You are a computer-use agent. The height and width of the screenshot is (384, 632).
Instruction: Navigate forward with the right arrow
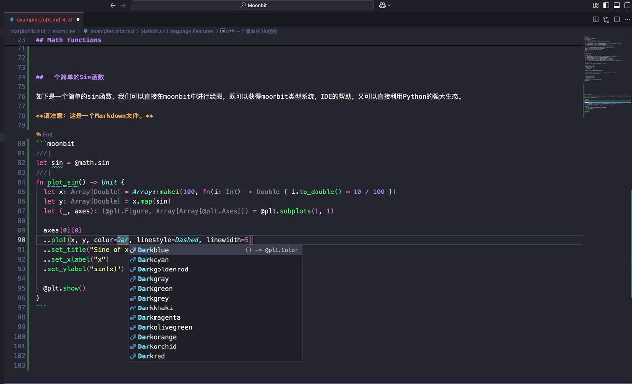[x=123, y=5]
